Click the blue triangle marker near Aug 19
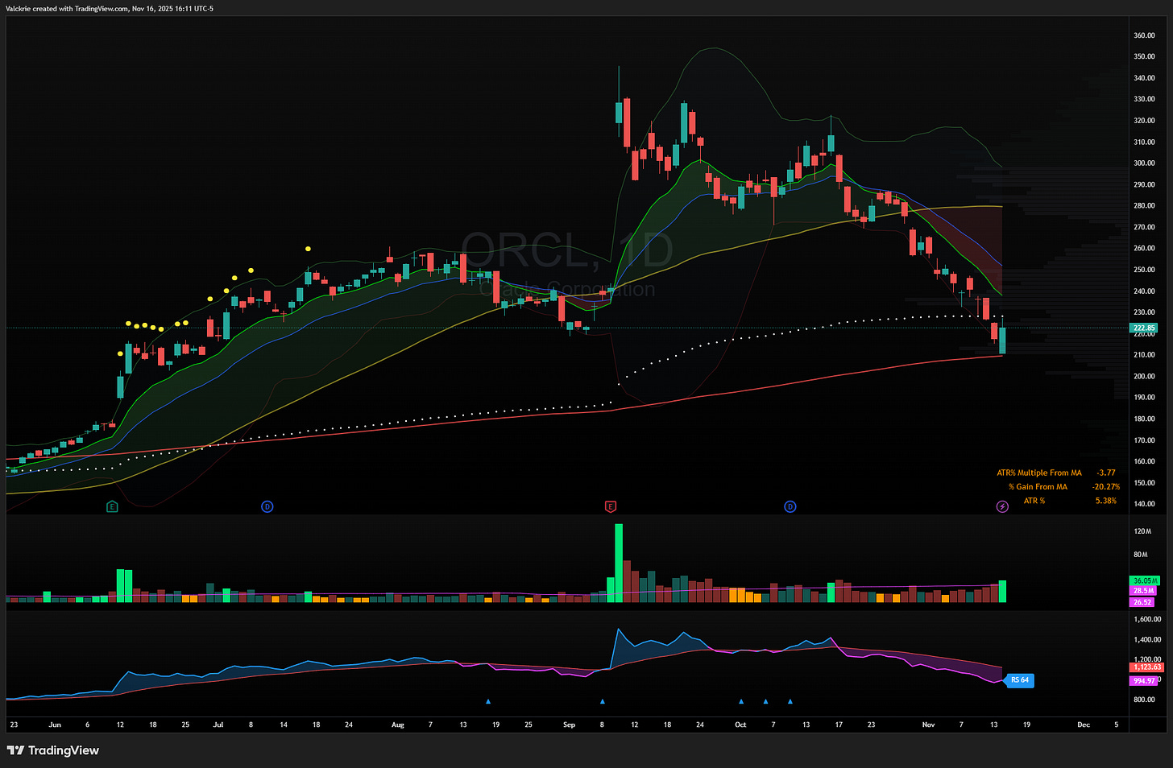Image resolution: width=1173 pixels, height=768 pixels. point(488,701)
